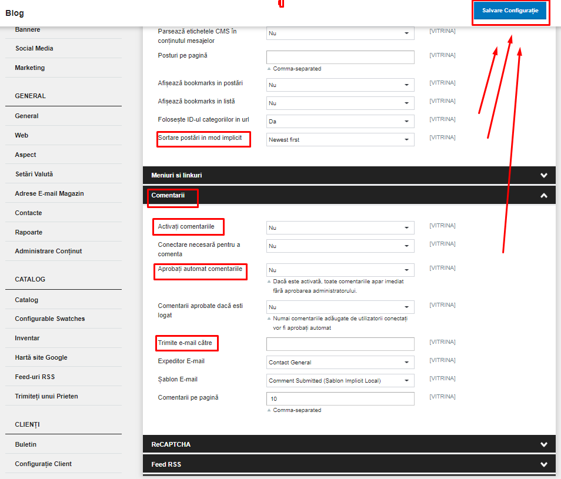Open Hartă site Google settings
The image size is (561, 479).
point(41,357)
